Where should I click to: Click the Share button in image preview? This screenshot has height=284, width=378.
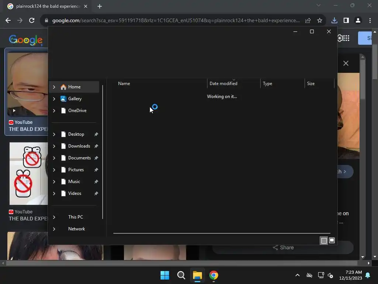coord(283,247)
